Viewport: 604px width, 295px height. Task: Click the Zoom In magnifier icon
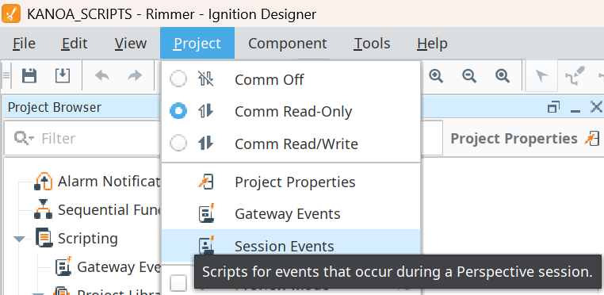click(436, 76)
